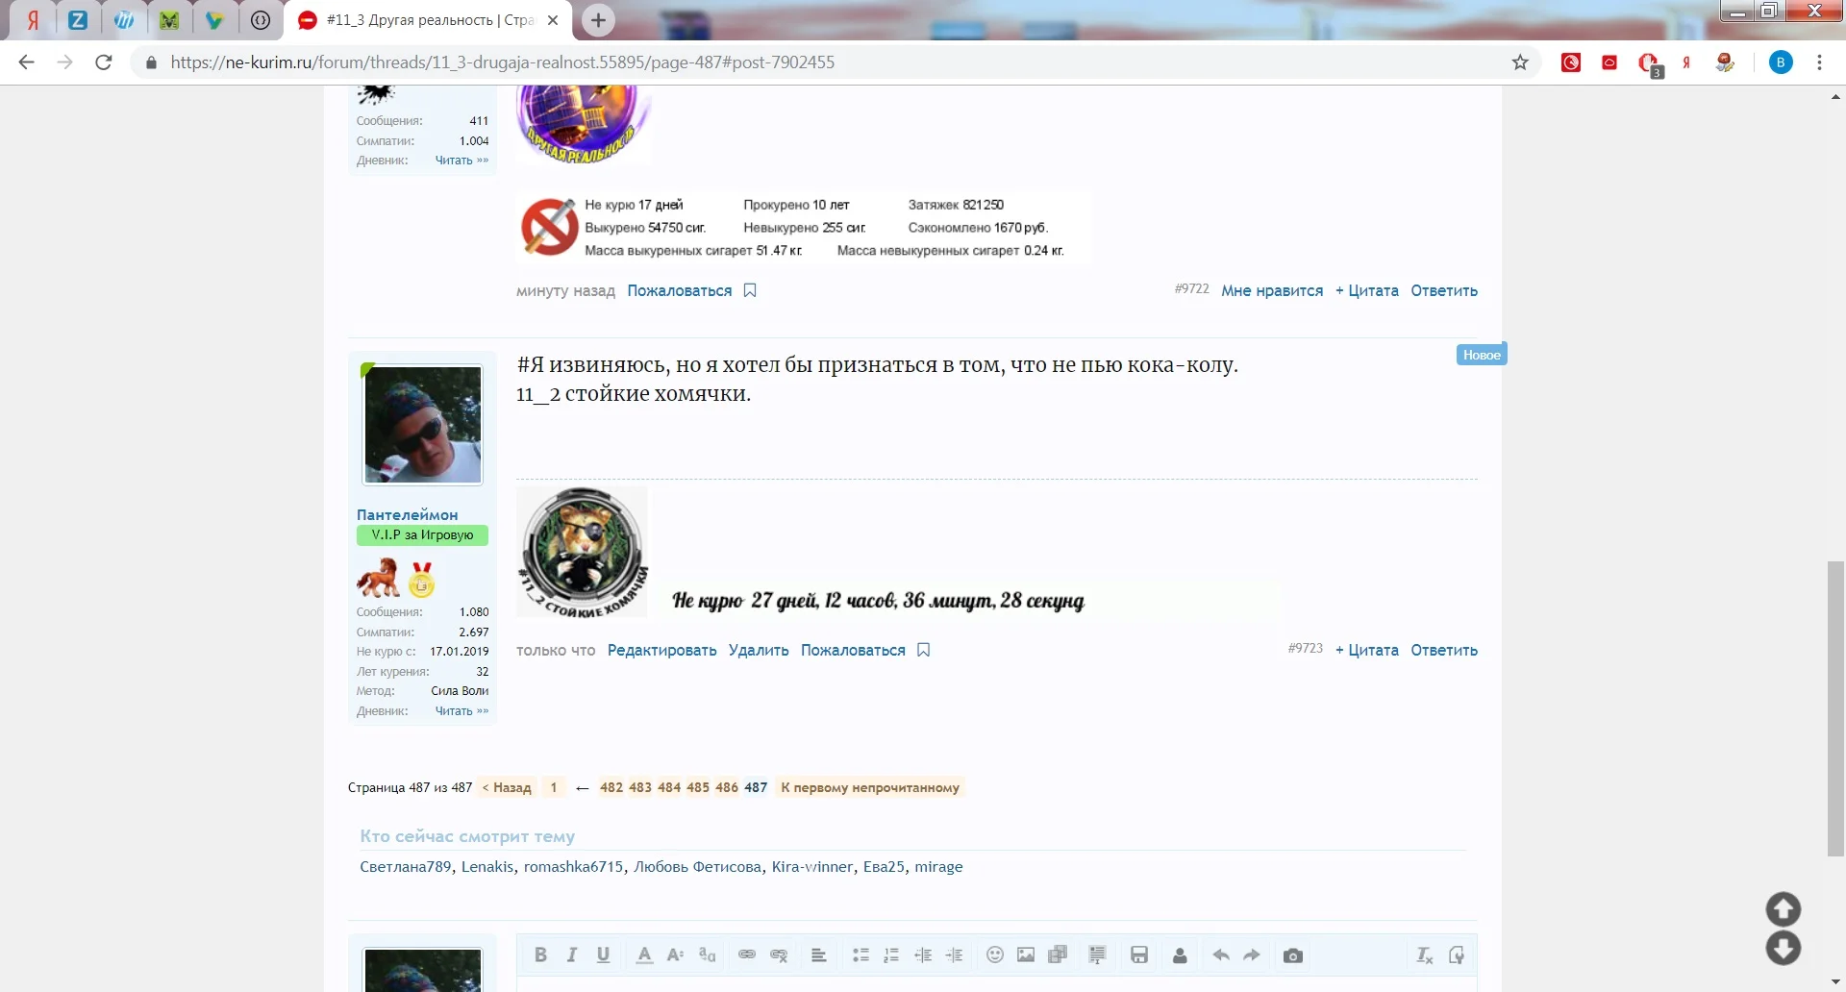Insert an image into the reply
Viewport: 1846px width, 992px height.
pyautogui.click(x=1026, y=955)
